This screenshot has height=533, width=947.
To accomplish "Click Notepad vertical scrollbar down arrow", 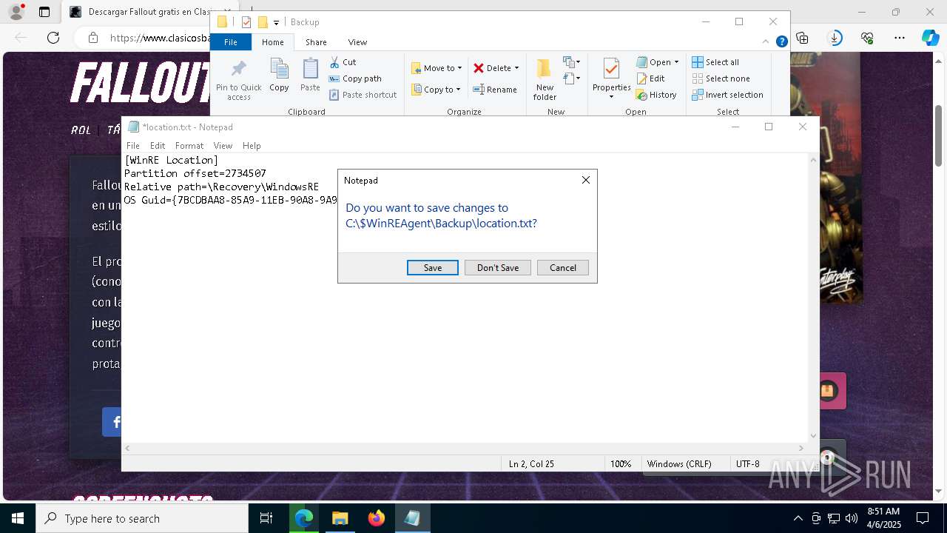I will [x=814, y=436].
